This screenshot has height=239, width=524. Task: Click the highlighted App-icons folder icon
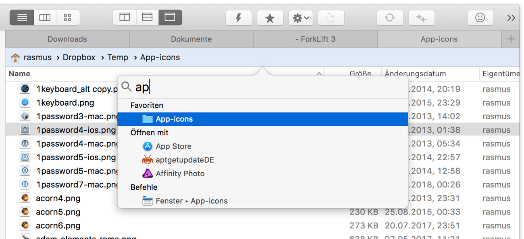click(x=148, y=119)
